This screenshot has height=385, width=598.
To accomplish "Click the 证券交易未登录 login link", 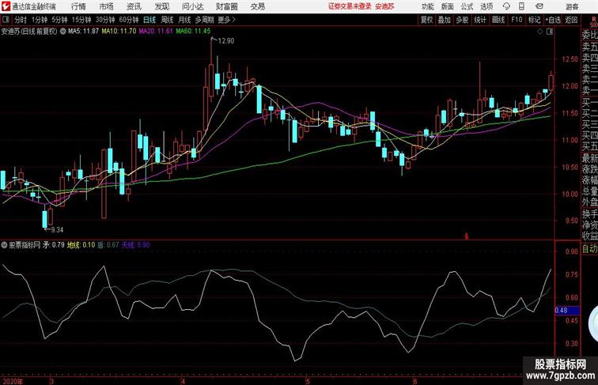I will click(350, 6).
